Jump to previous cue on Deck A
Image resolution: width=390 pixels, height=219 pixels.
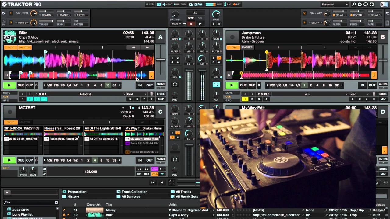[22, 94]
